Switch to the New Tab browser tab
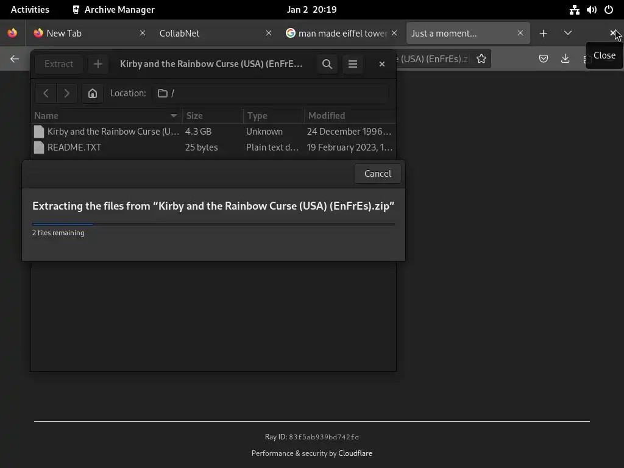Viewport: 624px width, 468px height. 89,33
